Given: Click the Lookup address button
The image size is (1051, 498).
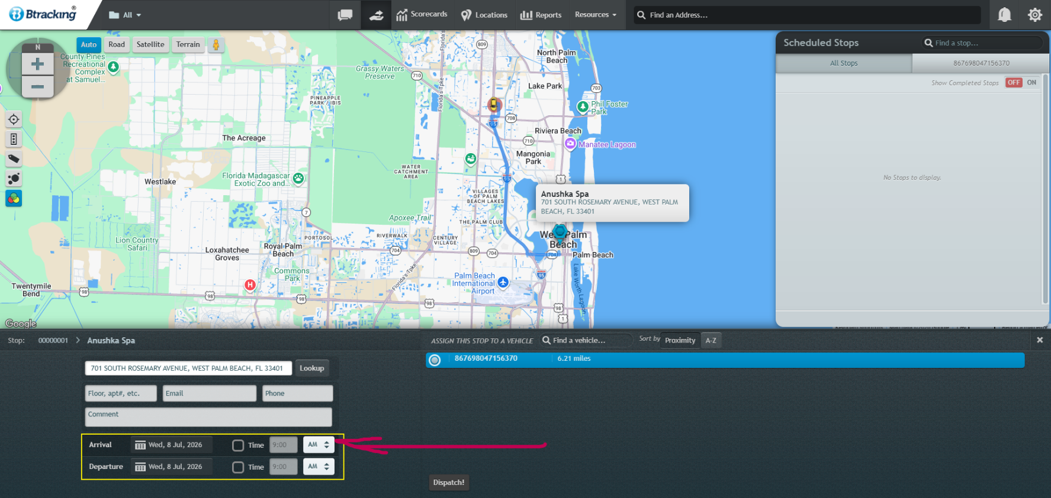Looking at the screenshot, I should (x=311, y=368).
